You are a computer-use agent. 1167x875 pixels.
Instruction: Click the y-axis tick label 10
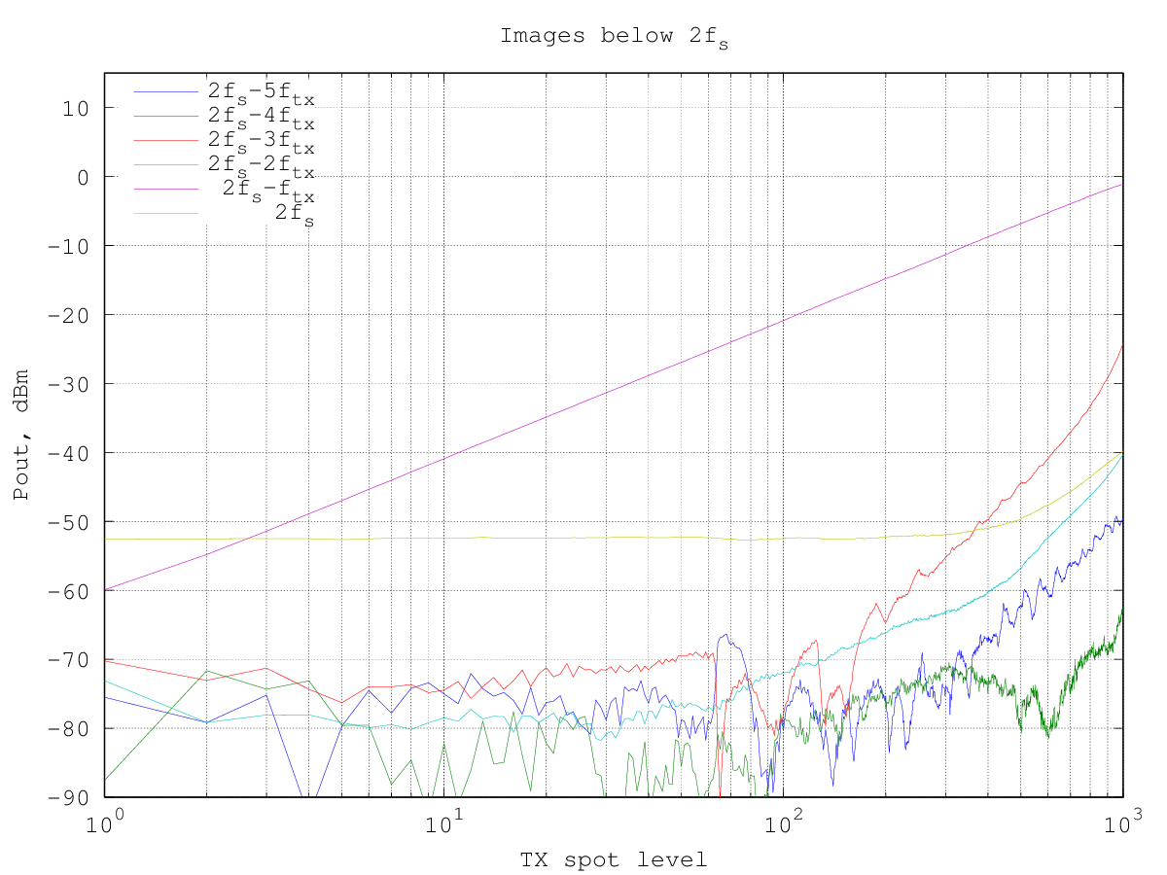click(77, 108)
